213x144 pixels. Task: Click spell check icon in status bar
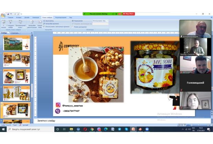[20, 125]
